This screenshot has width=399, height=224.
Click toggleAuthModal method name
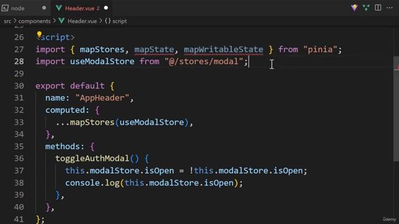(92, 159)
